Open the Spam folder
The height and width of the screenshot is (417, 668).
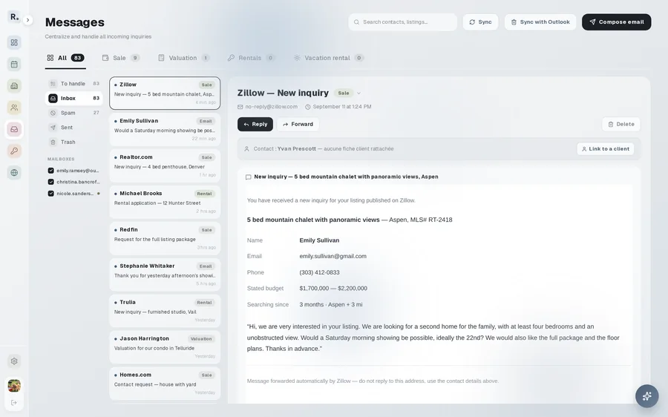click(74, 113)
